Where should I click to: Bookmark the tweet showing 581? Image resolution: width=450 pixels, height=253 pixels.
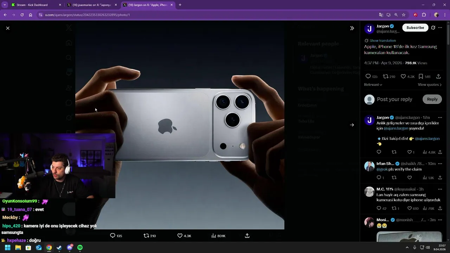pyautogui.click(x=421, y=76)
